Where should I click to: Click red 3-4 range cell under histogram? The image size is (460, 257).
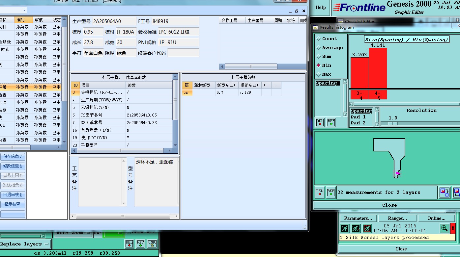pos(359,95)
